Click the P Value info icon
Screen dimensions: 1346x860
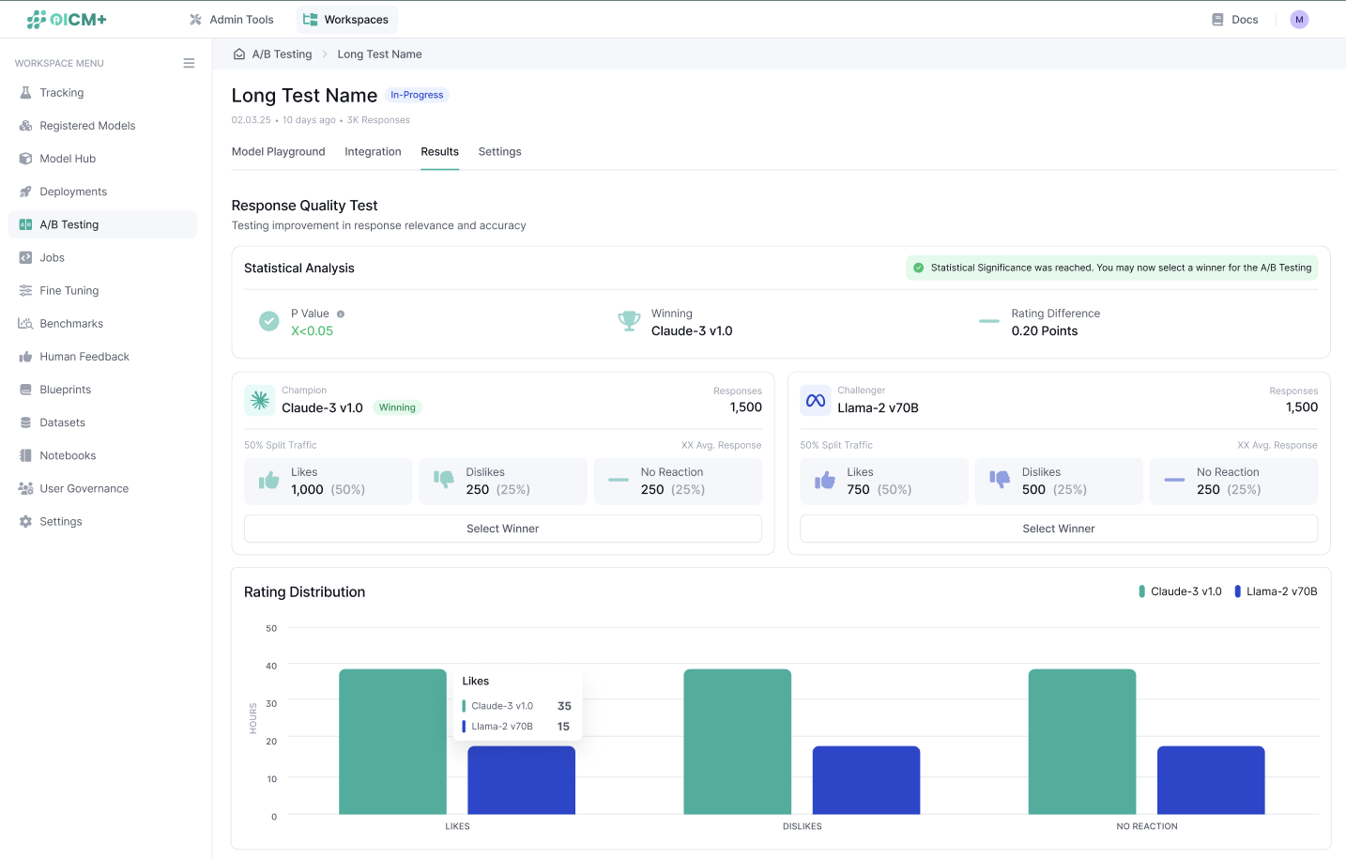coord(341,315)
